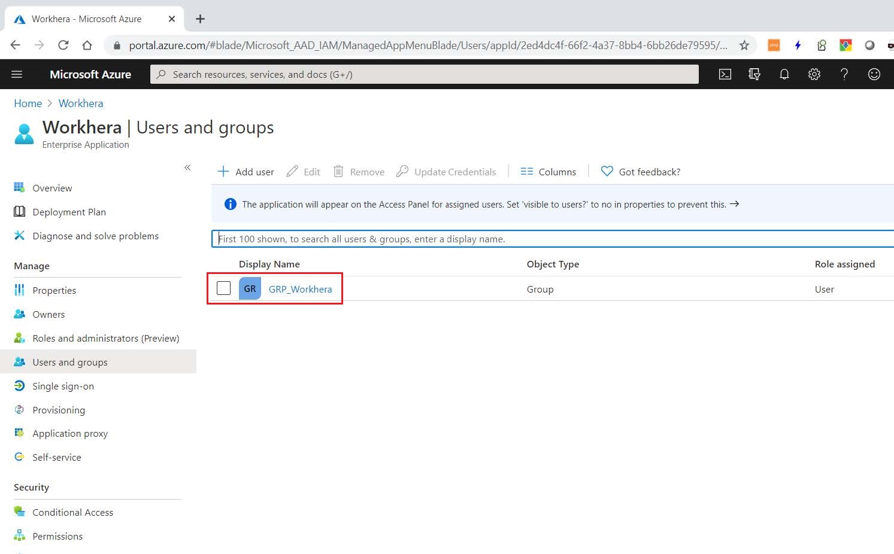Click the Add user button
The height and width of the screenshot is (554, 894).
[x=246, y=172]
